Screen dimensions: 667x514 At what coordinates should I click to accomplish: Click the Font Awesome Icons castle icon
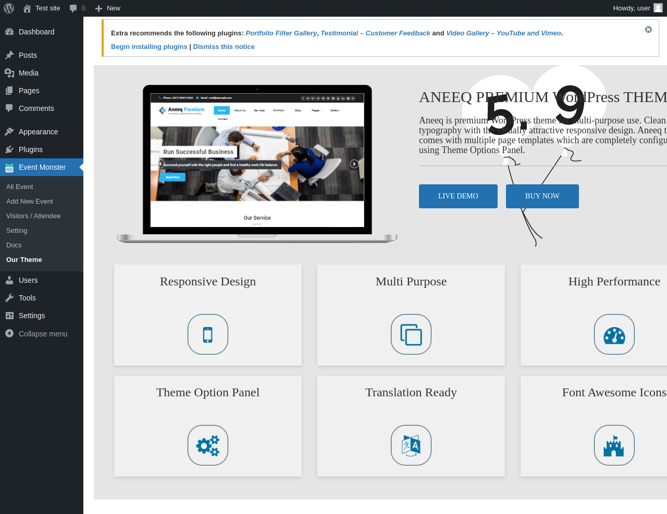[614, 445]
